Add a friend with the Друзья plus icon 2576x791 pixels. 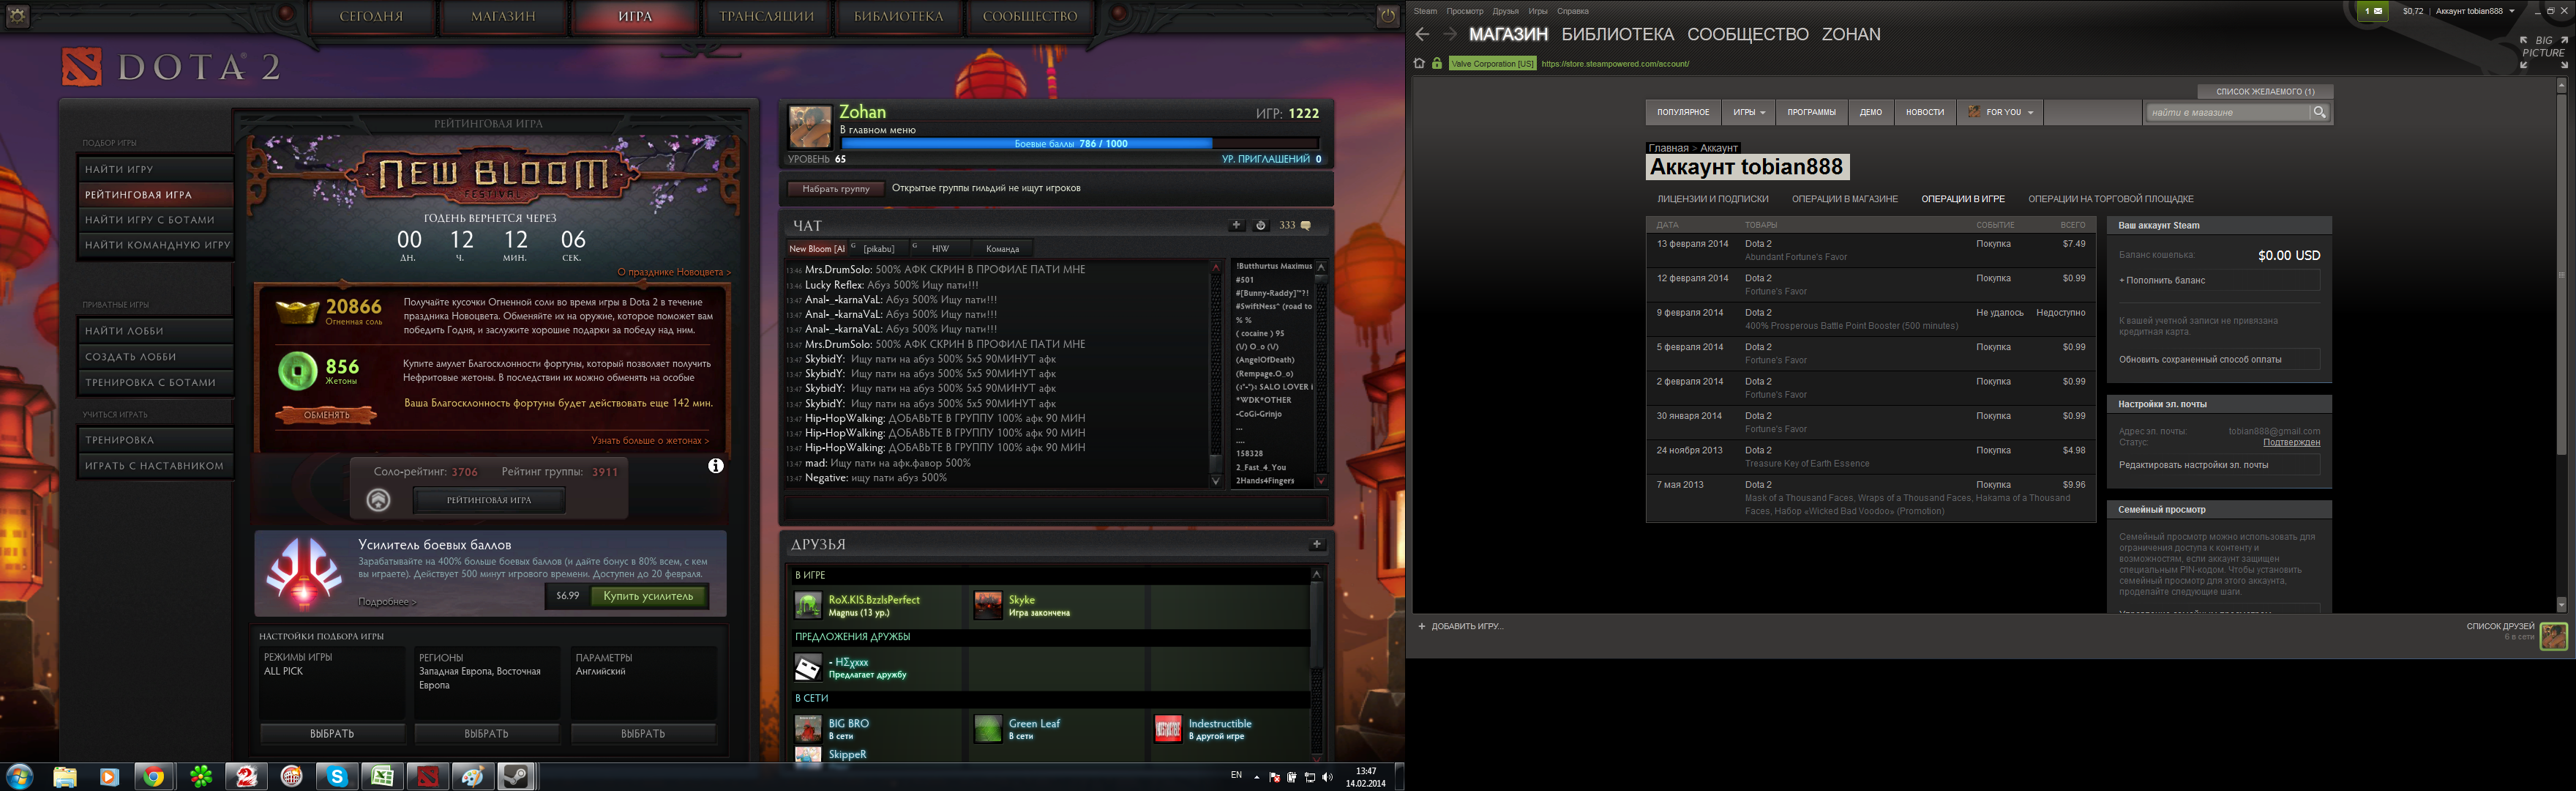pos(1317,545)
